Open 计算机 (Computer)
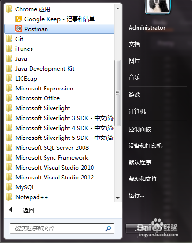 137,112
